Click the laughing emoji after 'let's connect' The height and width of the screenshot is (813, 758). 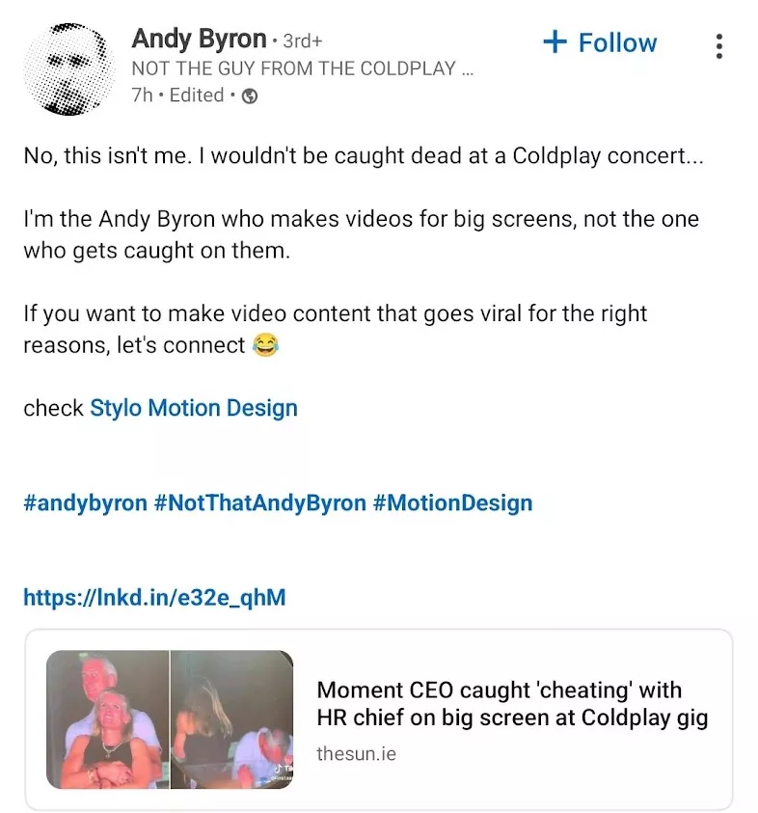pos(264,345)
